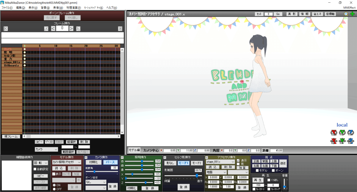Click the モデル編 button

pos(134,150)
